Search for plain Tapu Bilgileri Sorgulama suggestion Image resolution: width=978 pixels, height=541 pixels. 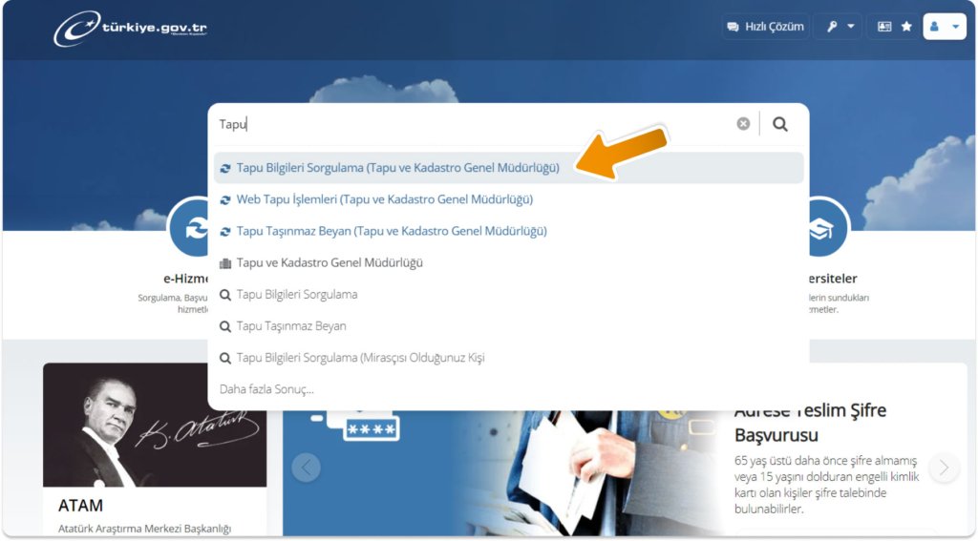[x=508, y=294]
